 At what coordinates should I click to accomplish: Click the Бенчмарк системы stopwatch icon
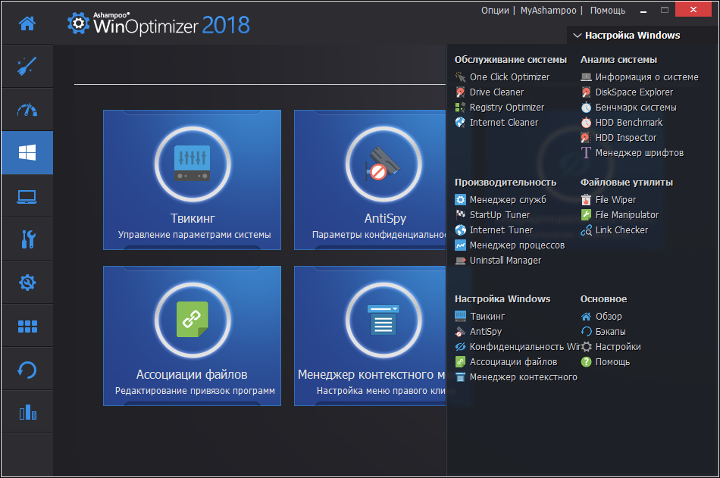(x=586, y=108)
